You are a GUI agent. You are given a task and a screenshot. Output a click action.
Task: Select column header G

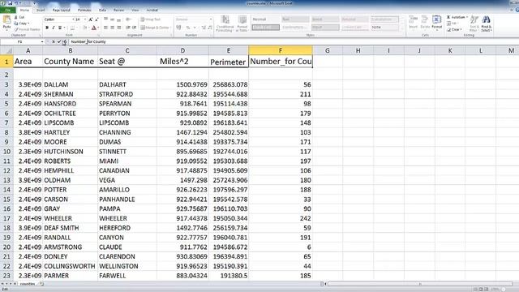coord(328,50)
